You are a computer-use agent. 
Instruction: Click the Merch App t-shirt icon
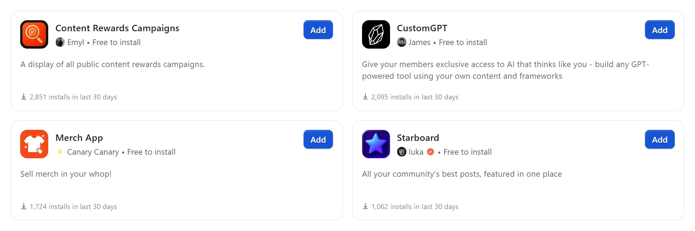(34, 144)
